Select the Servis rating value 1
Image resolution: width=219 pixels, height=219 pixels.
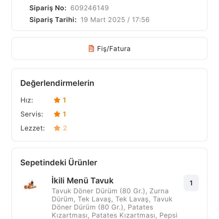[64, 114]
